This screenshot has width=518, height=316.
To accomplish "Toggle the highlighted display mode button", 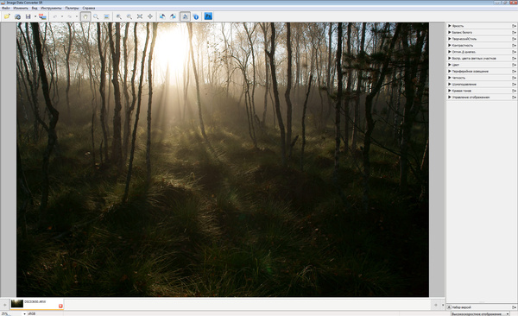I will coord(185,16).
